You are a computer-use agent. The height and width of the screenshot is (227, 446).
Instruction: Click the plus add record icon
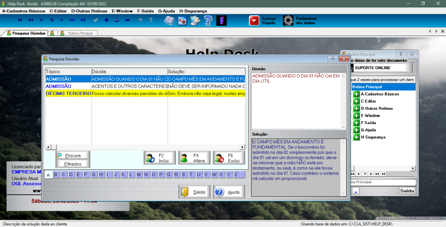[106, 20]
